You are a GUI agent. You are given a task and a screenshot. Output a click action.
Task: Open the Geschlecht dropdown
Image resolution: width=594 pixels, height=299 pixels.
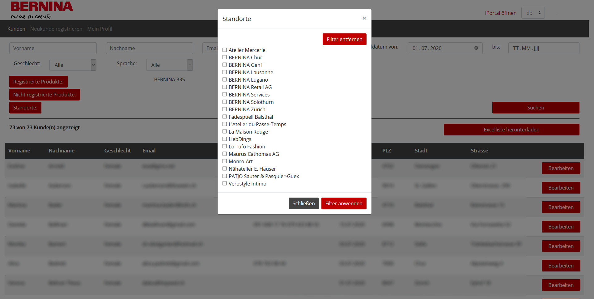[x=73, y=65]
